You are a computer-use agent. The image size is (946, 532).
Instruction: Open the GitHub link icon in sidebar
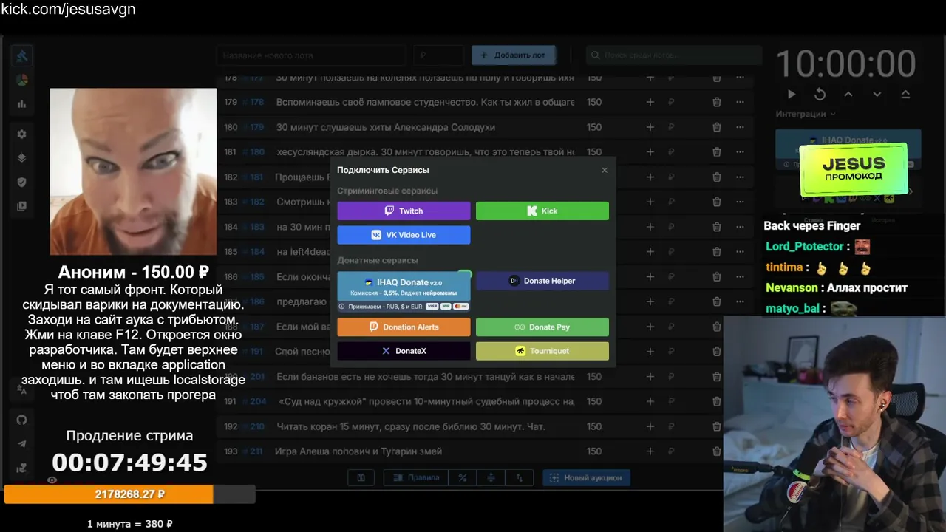pyautogui.click(x=22, y=420)
